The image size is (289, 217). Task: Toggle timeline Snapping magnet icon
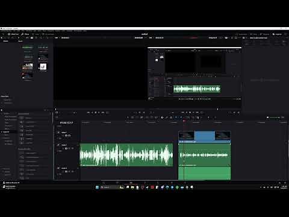point(162,118)
